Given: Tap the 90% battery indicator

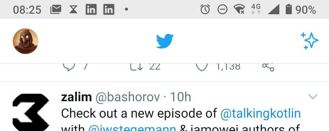Looking at the screenshot, I should tap(300, 10).
